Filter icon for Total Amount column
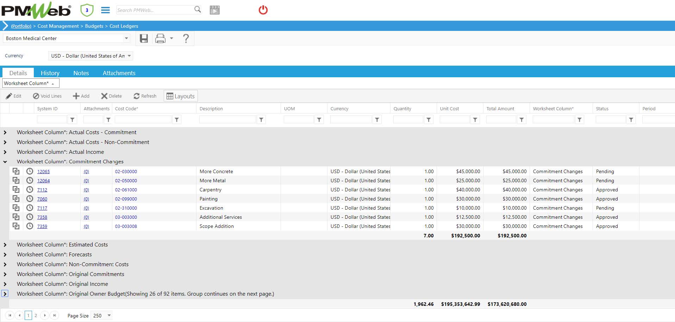 (521, 120)
